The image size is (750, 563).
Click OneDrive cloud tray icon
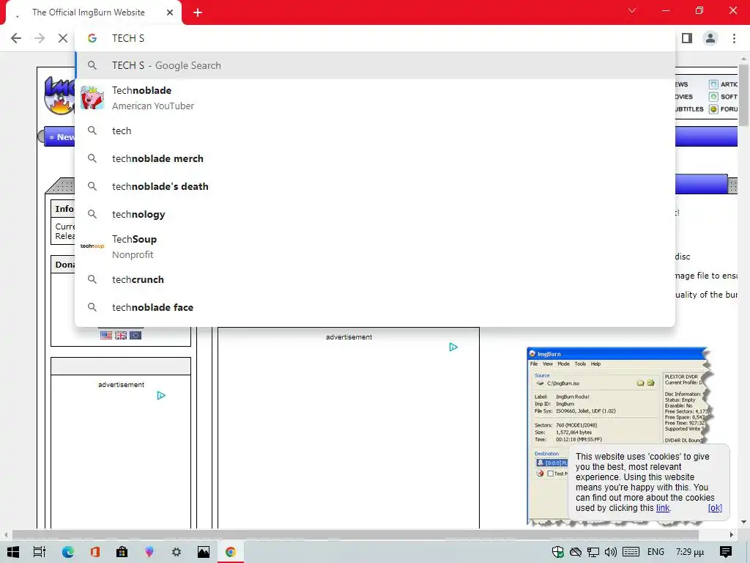coord(576,552)
